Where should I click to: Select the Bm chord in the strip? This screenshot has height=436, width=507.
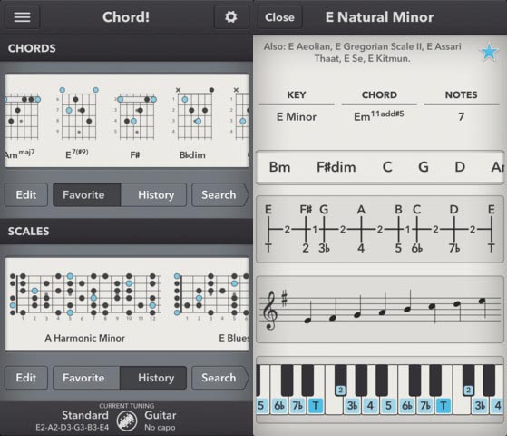click(x=279, y=167)
